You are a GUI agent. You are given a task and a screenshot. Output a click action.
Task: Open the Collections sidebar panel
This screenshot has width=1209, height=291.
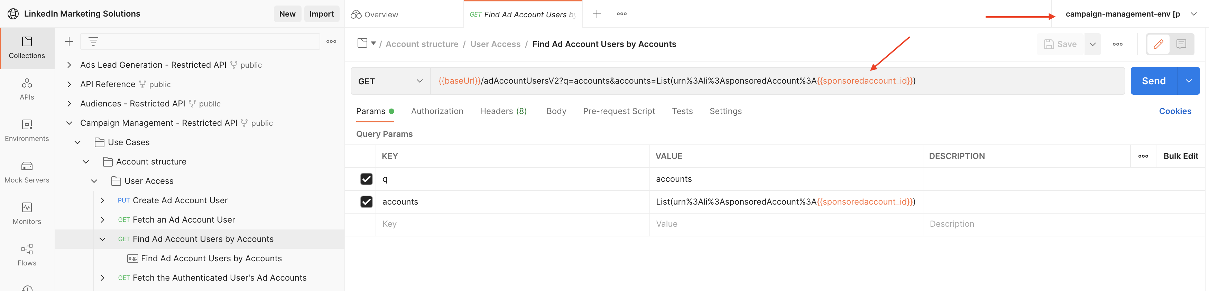click(27, 48)
